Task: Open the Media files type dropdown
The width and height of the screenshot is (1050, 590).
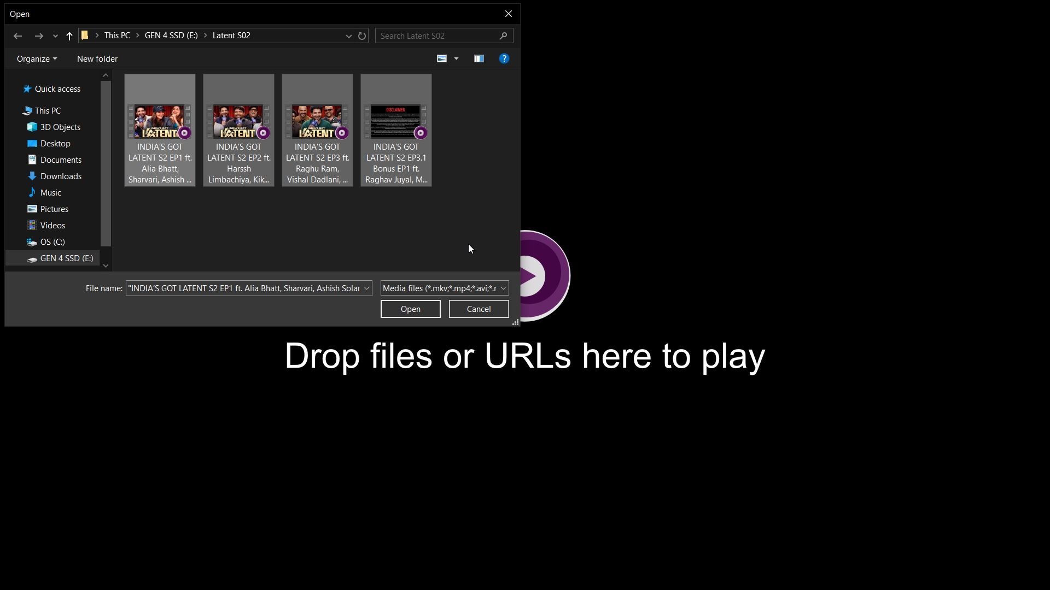Action: click(445, 288)
